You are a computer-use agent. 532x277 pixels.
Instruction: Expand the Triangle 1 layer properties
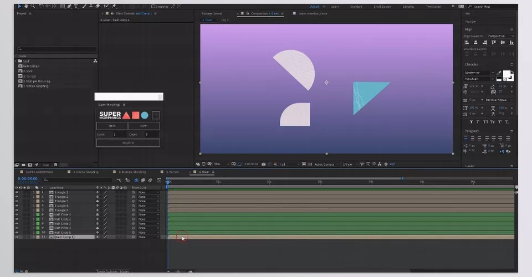(34, 192)
